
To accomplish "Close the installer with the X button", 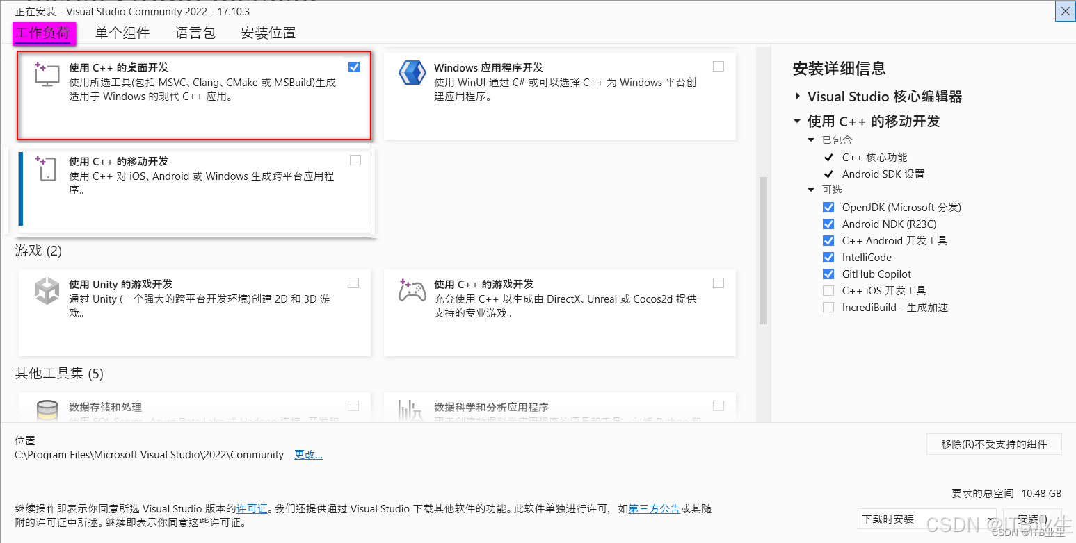I will (1065, 12).
